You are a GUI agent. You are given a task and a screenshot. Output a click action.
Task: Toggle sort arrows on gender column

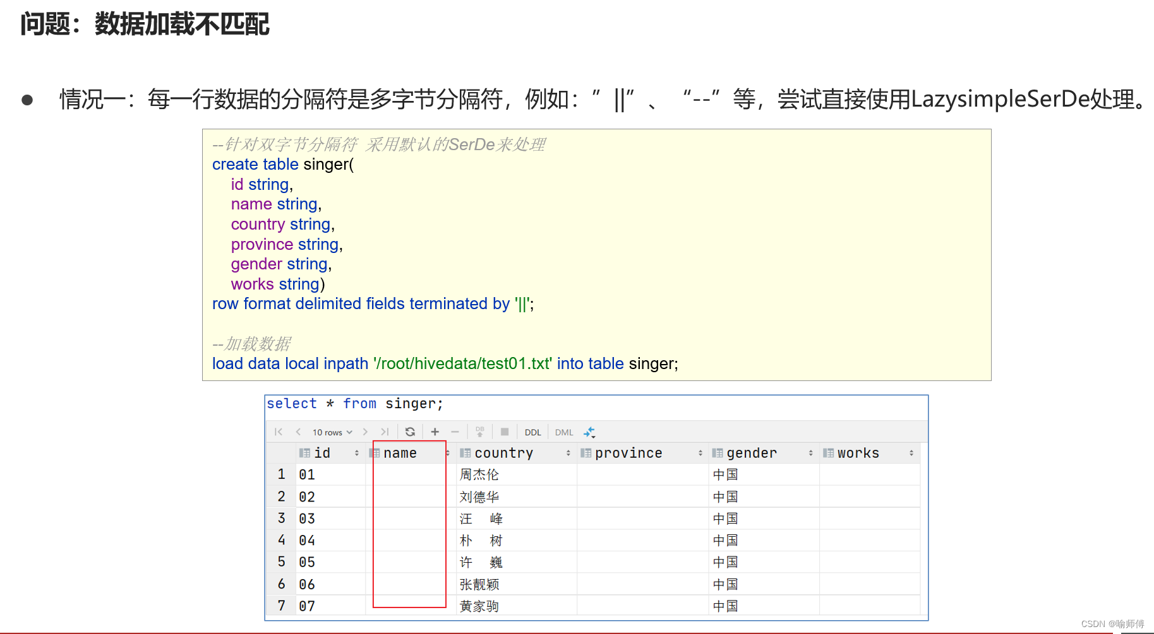(x=811, y=453)
